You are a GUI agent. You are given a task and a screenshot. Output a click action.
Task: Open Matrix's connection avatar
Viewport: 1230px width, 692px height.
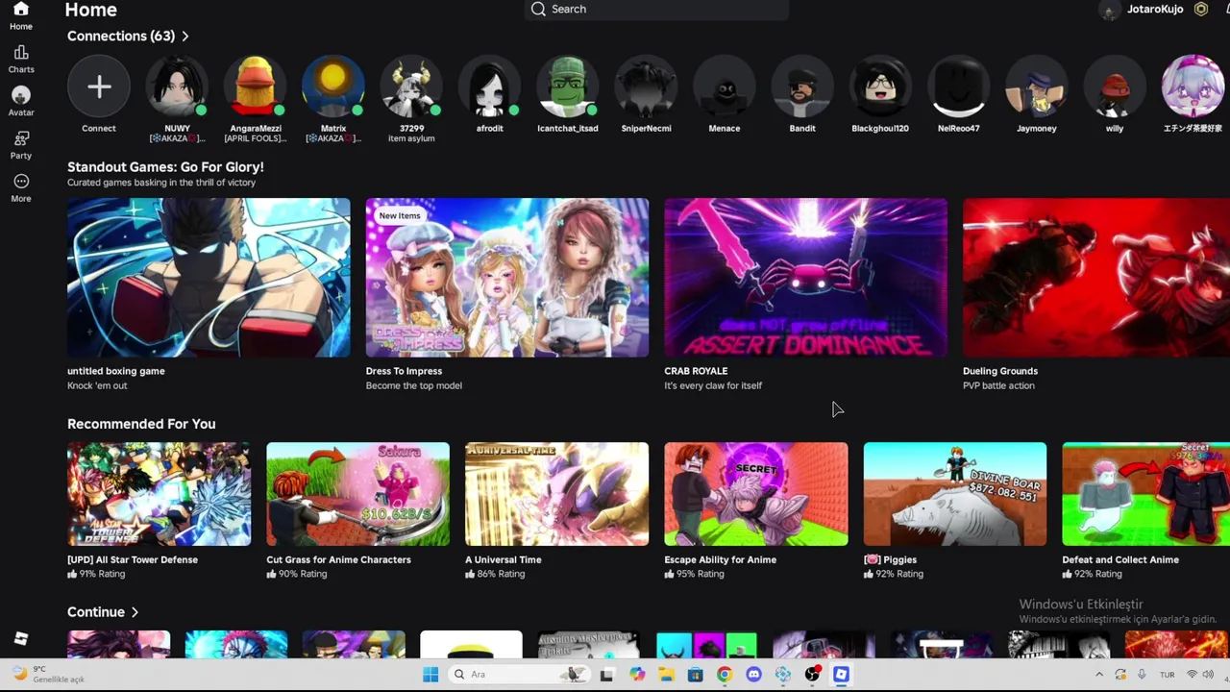tap(333, 86)
